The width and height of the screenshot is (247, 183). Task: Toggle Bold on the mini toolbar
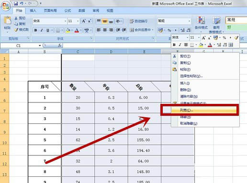(174, 45)
